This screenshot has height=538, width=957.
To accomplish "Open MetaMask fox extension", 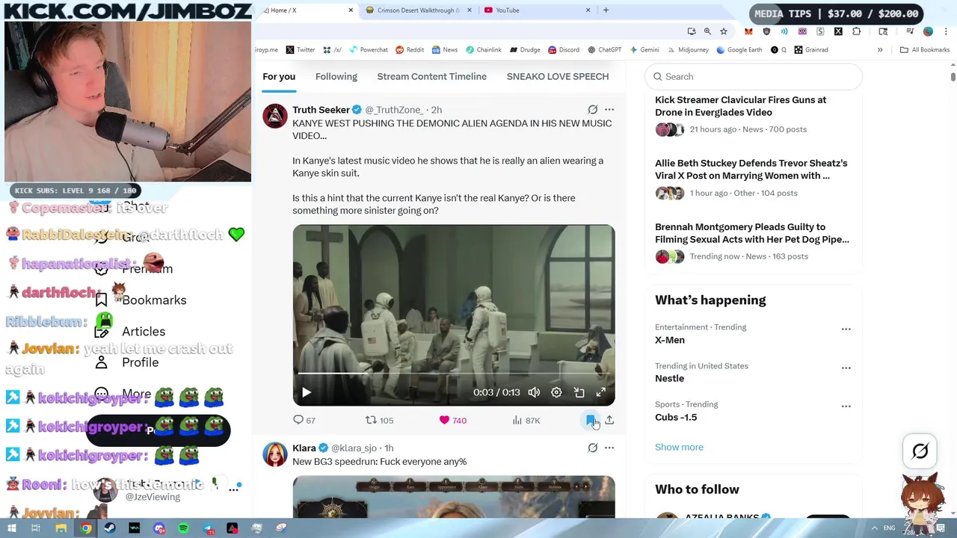I will [x=748, y=31].
